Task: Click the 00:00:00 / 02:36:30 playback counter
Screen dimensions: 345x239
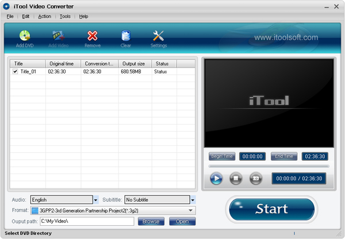Action: pyautogui.click(x=299, y=178)
